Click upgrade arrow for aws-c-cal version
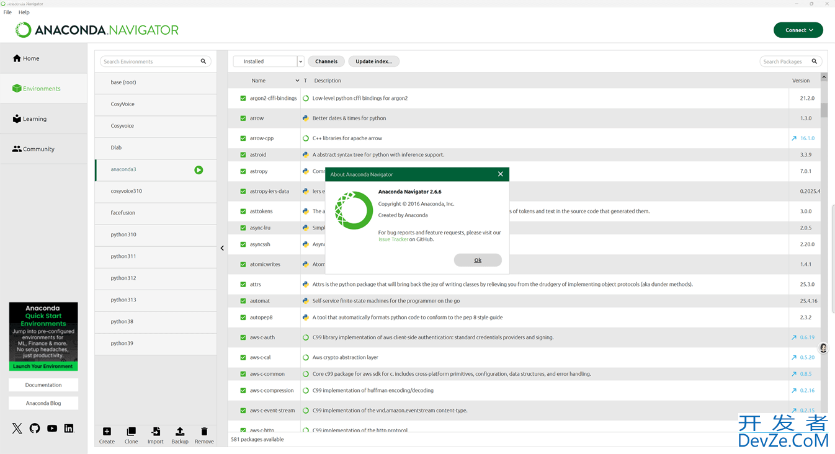 coord(793,357)
